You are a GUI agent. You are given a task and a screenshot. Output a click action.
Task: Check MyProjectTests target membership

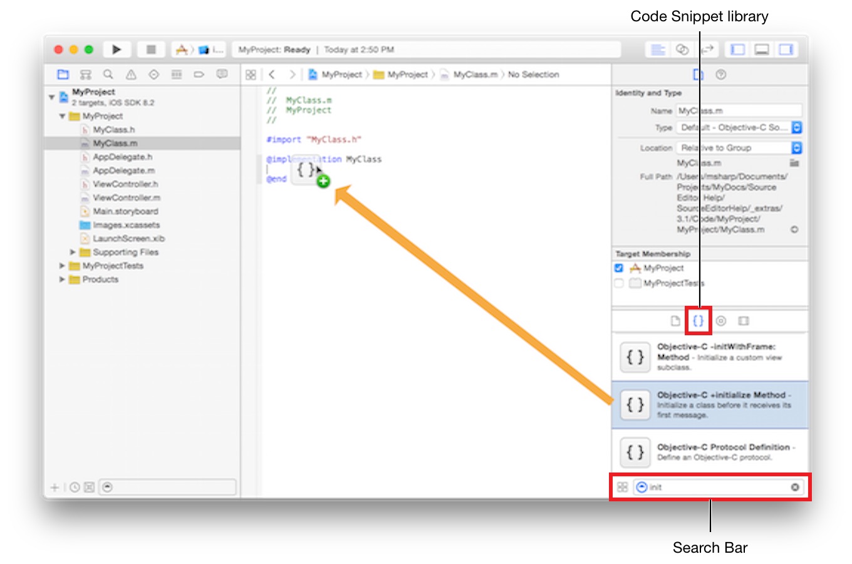[619, 283]
